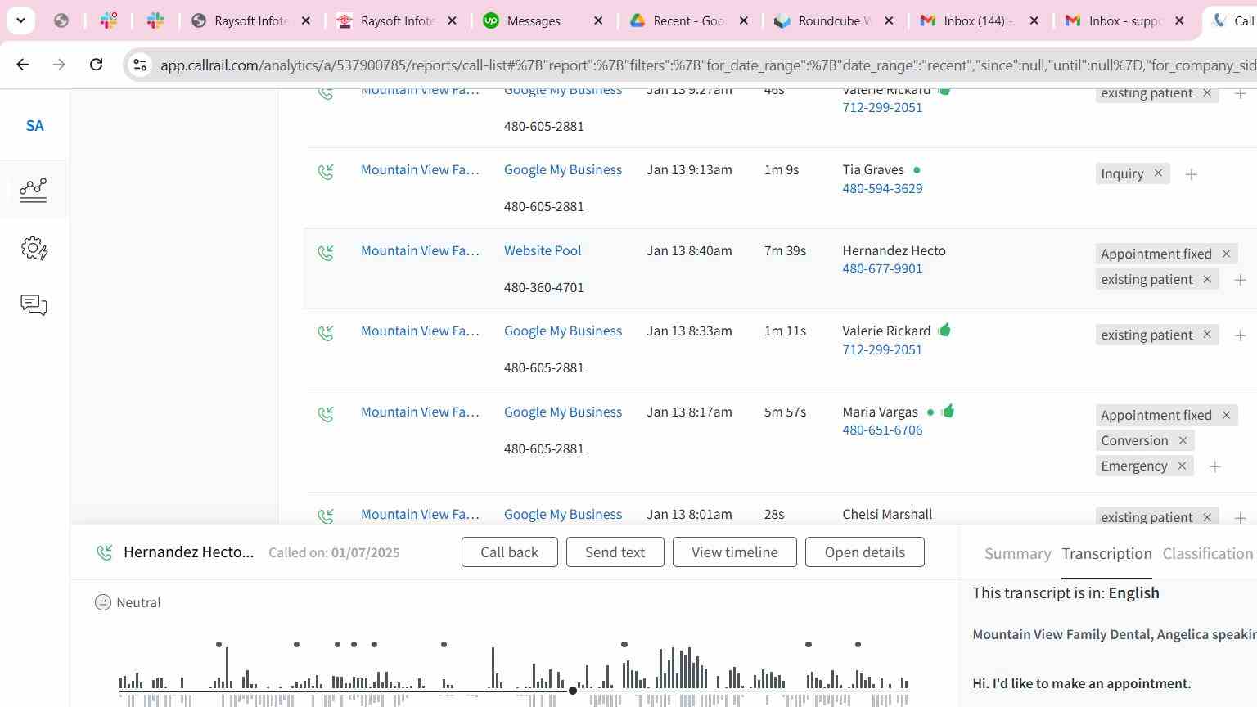The image size is (1257, 707).
Task: Click inbound call icon for Jan 13 8:33am row
Action: (326, 333)
